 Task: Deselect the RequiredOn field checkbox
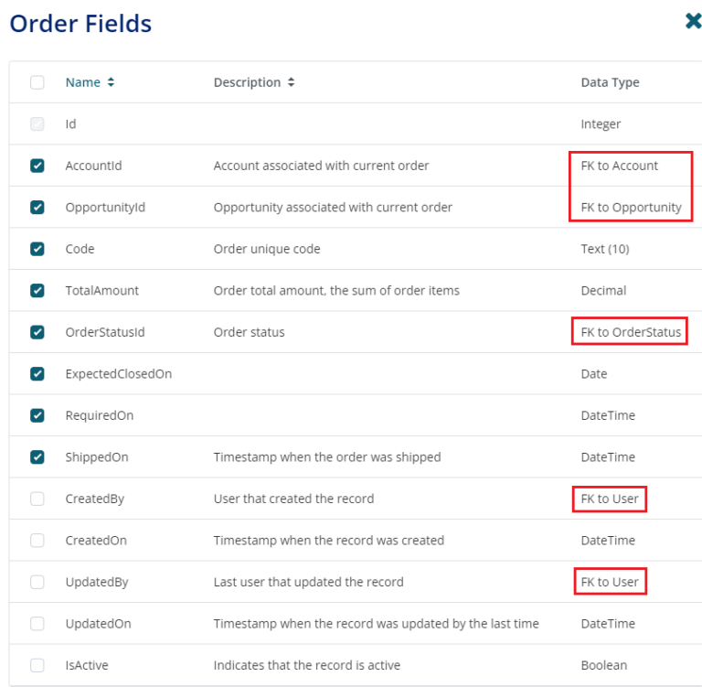click(x=37, y=415)
